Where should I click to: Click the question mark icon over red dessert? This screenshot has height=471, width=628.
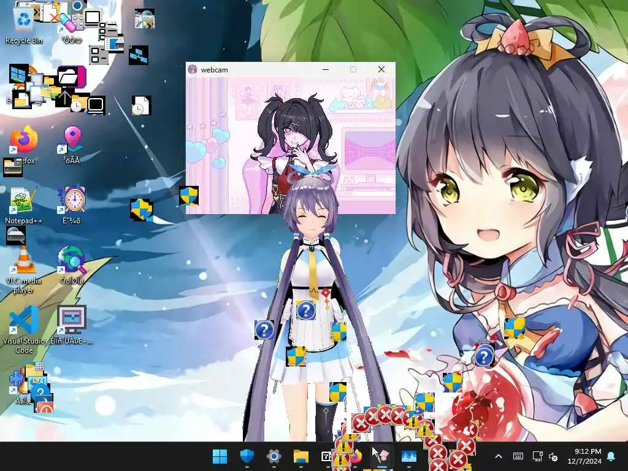coord(484,356)
